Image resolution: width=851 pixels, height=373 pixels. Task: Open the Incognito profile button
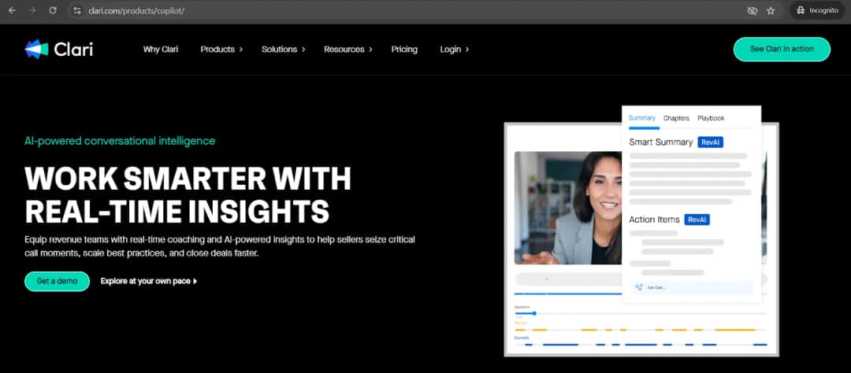(x=817, y=10)
